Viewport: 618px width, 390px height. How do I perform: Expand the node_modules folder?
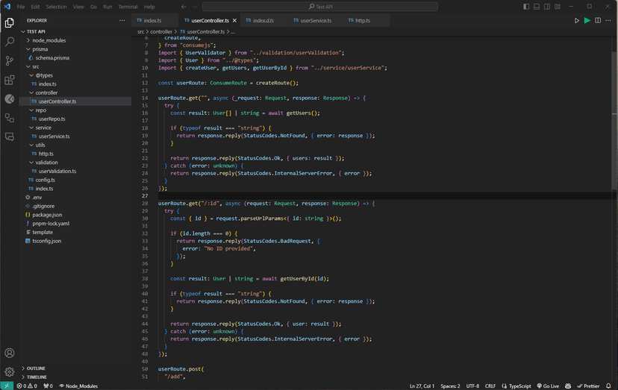point(49,40)
